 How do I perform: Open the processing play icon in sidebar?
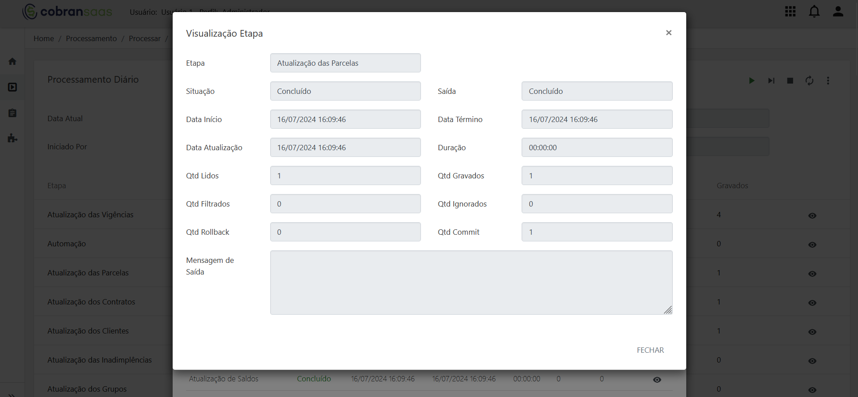pyautogui.click(x=13, y=87)
